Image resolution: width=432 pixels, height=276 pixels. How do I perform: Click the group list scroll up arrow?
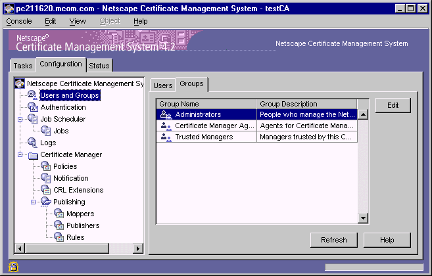(363, 114)
